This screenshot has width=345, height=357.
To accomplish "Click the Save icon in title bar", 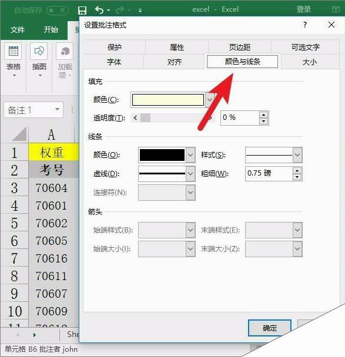I will pyautogui.click(x=82, y=10).
